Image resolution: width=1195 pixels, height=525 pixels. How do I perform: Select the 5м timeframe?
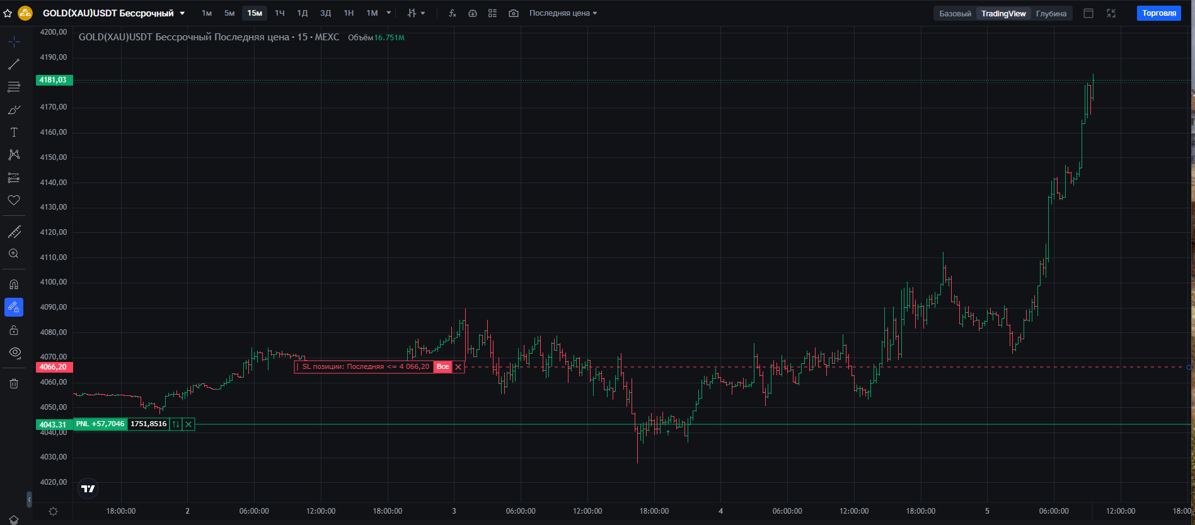pyautogui.click(x=229, y=13)
